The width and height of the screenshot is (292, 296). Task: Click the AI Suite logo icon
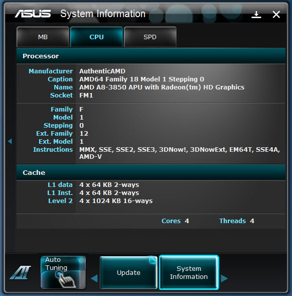[x=21, y=272]
